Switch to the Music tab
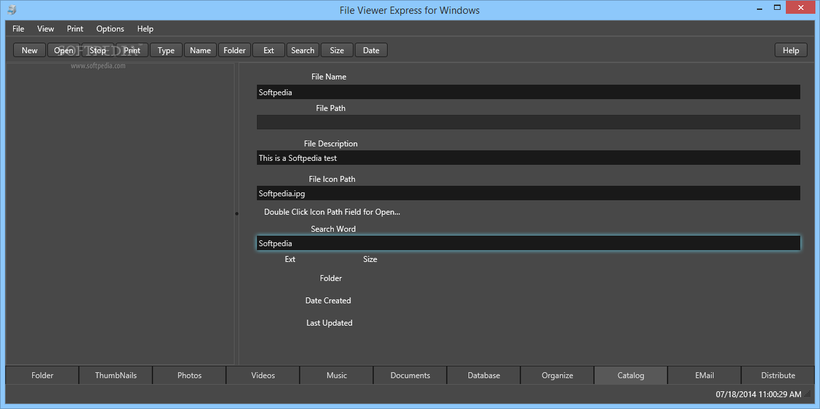 337,376
